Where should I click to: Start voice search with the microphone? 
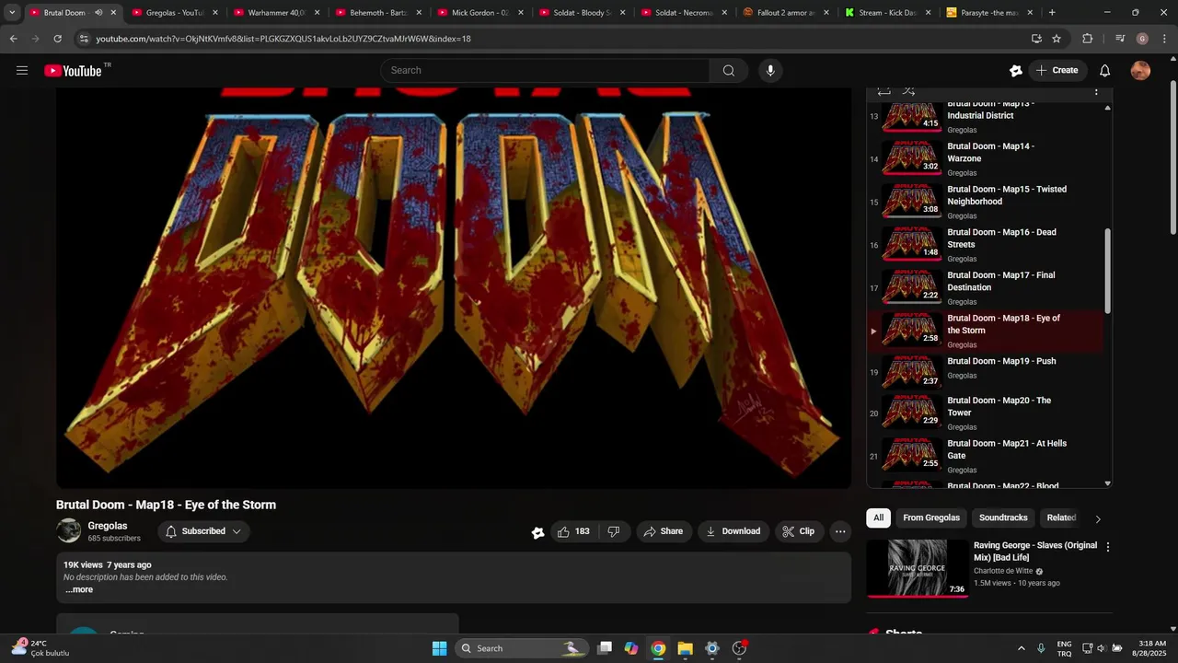770,70
